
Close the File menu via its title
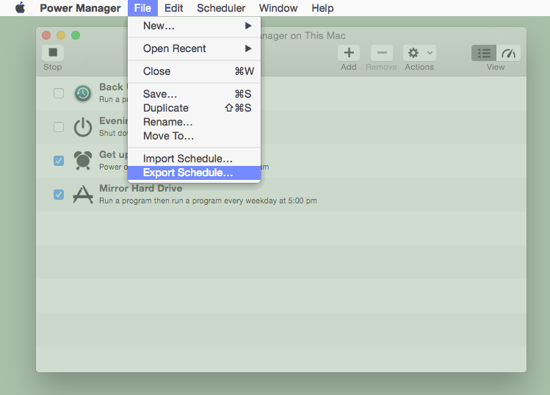142,8
